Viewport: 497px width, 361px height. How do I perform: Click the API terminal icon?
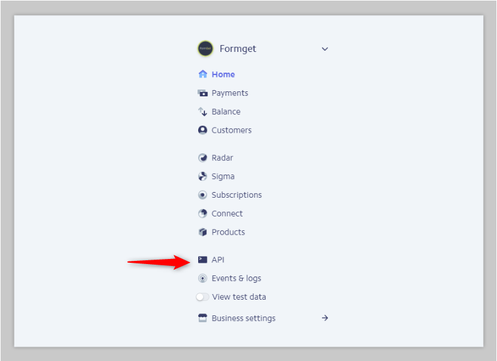203,260
